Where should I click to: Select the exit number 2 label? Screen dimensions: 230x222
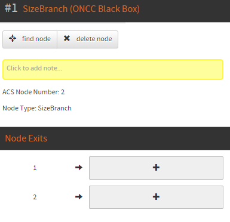click(35, 197)
